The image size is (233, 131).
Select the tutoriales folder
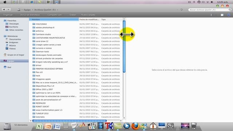point(40,117)
